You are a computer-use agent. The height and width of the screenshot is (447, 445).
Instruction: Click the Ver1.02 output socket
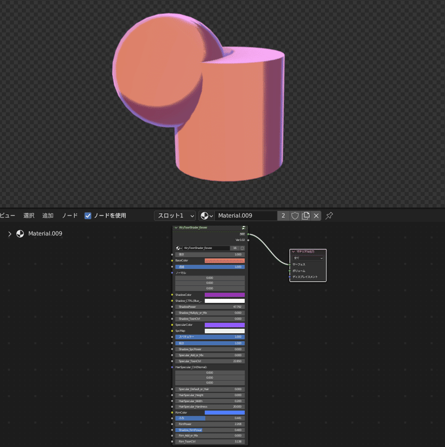point(248,240)
